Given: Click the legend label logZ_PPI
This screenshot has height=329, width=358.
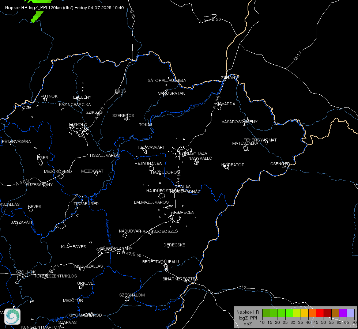Looking at the screenshot, I should point(248,318).
